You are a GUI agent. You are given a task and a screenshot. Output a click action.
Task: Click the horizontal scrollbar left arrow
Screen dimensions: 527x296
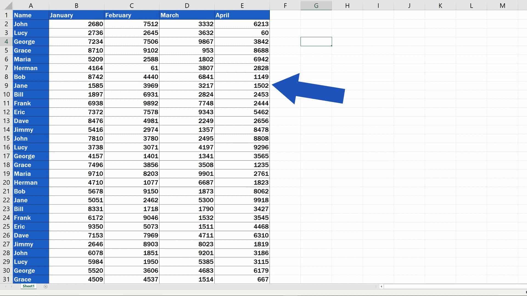(x=382, y=286)
